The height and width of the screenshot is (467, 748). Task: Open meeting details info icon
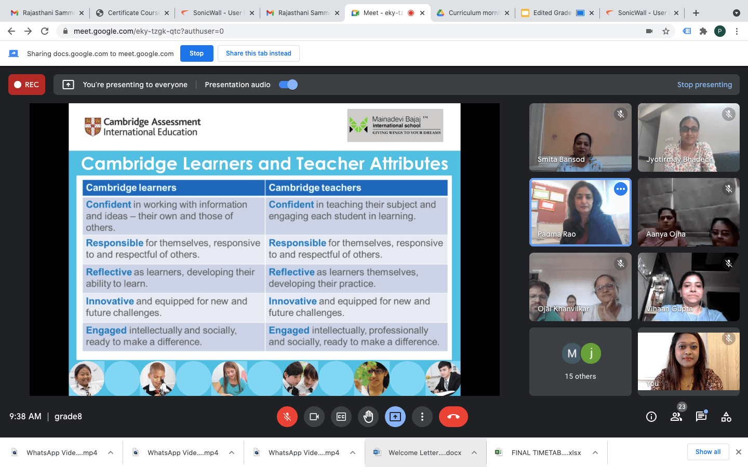click(651, 417)
